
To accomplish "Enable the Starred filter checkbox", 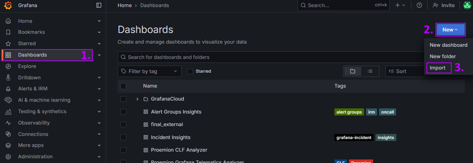I will click(190, 71).
